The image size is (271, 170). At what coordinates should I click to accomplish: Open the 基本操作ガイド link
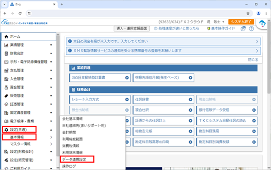[221, 28]
